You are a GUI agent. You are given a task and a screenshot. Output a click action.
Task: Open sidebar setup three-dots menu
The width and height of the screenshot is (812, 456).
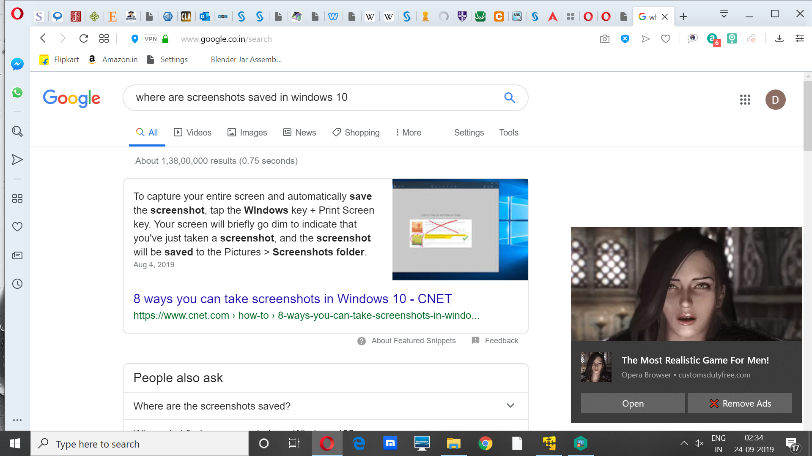point(17,420)
